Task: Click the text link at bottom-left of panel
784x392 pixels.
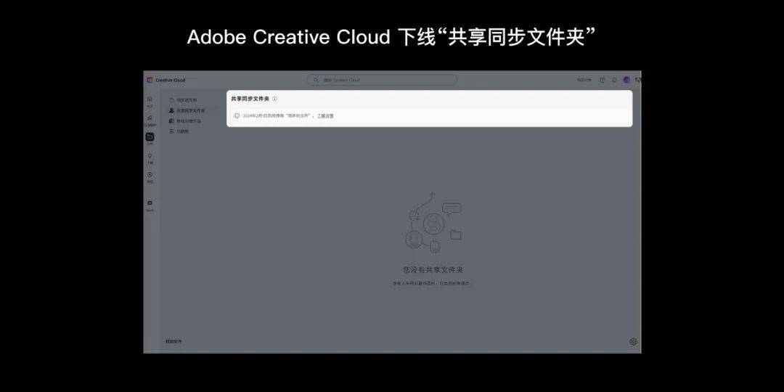Action: tap(173, 341)
